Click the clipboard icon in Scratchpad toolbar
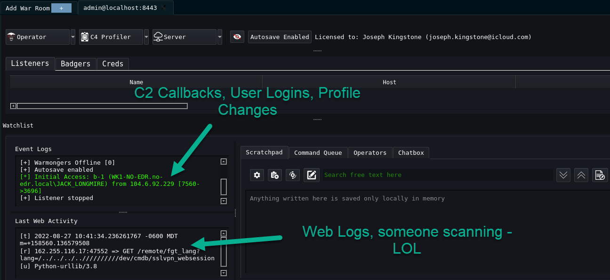Screen dimensions: 610x280 275,175
